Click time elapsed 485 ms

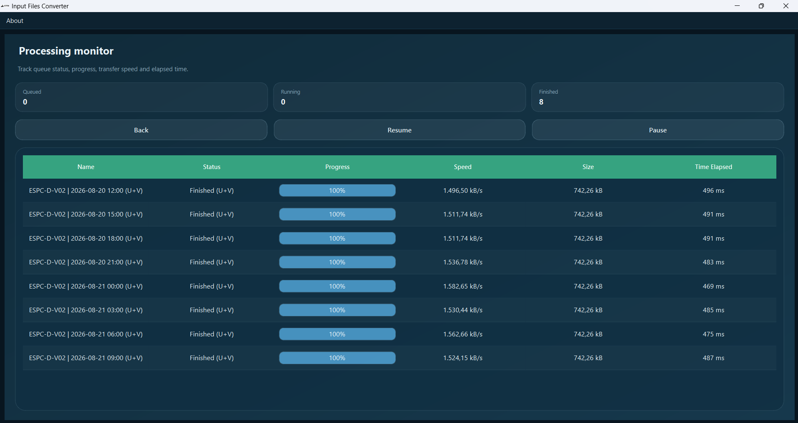point(713,310)
